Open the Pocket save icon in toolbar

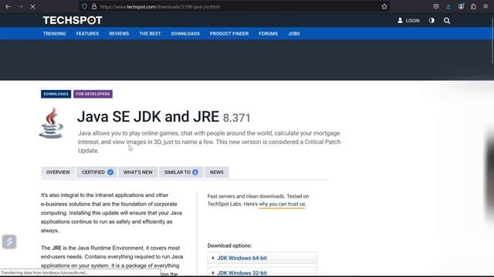click(x=436, y=7)
